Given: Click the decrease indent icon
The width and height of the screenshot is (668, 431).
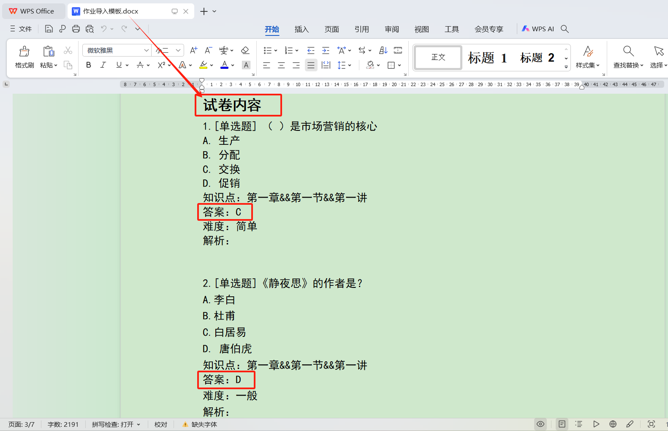Looking at the screenshot, I should 311,50.
